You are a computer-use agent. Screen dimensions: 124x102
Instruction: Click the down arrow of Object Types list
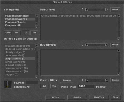click(x=36, y=76)
